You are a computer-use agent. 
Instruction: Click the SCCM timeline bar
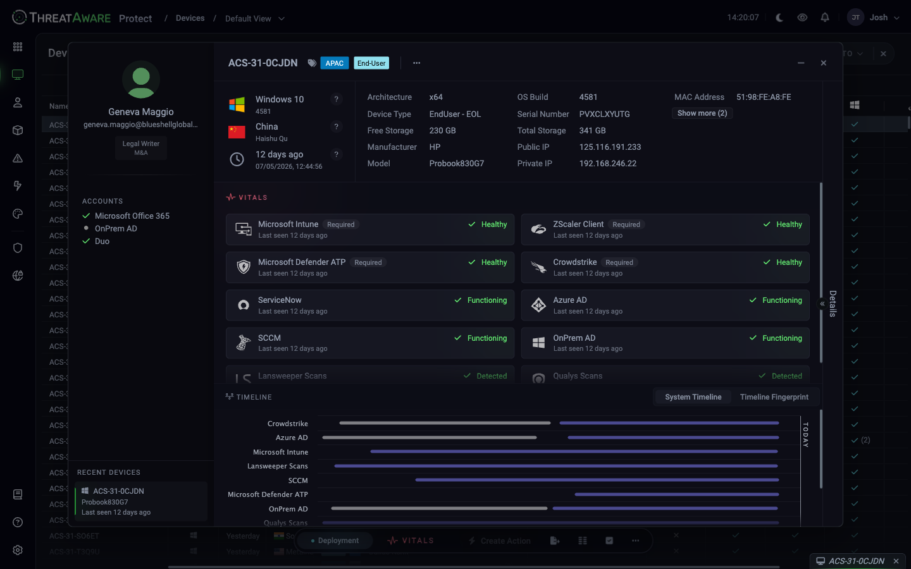(x=597, y=480)
